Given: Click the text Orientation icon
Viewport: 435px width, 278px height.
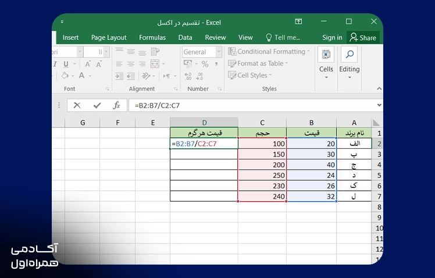Looking at the screenshot, I should coord(146,76).
